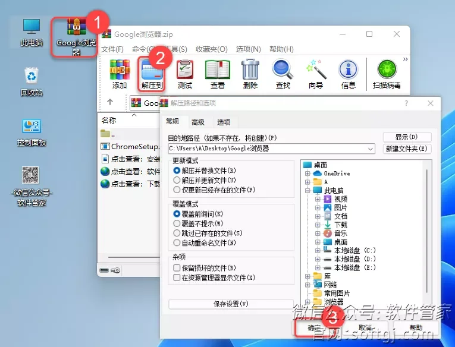Image resolution: width=455 pixels, height=347 pixels.
Task: Click the 扫描病毒 virus scan icon
Action: (x=387, y=74)
